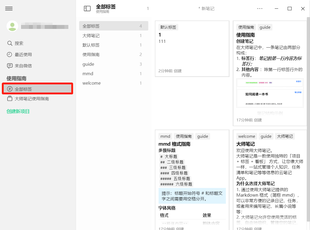Click the * 新笔记 title field

206,8
